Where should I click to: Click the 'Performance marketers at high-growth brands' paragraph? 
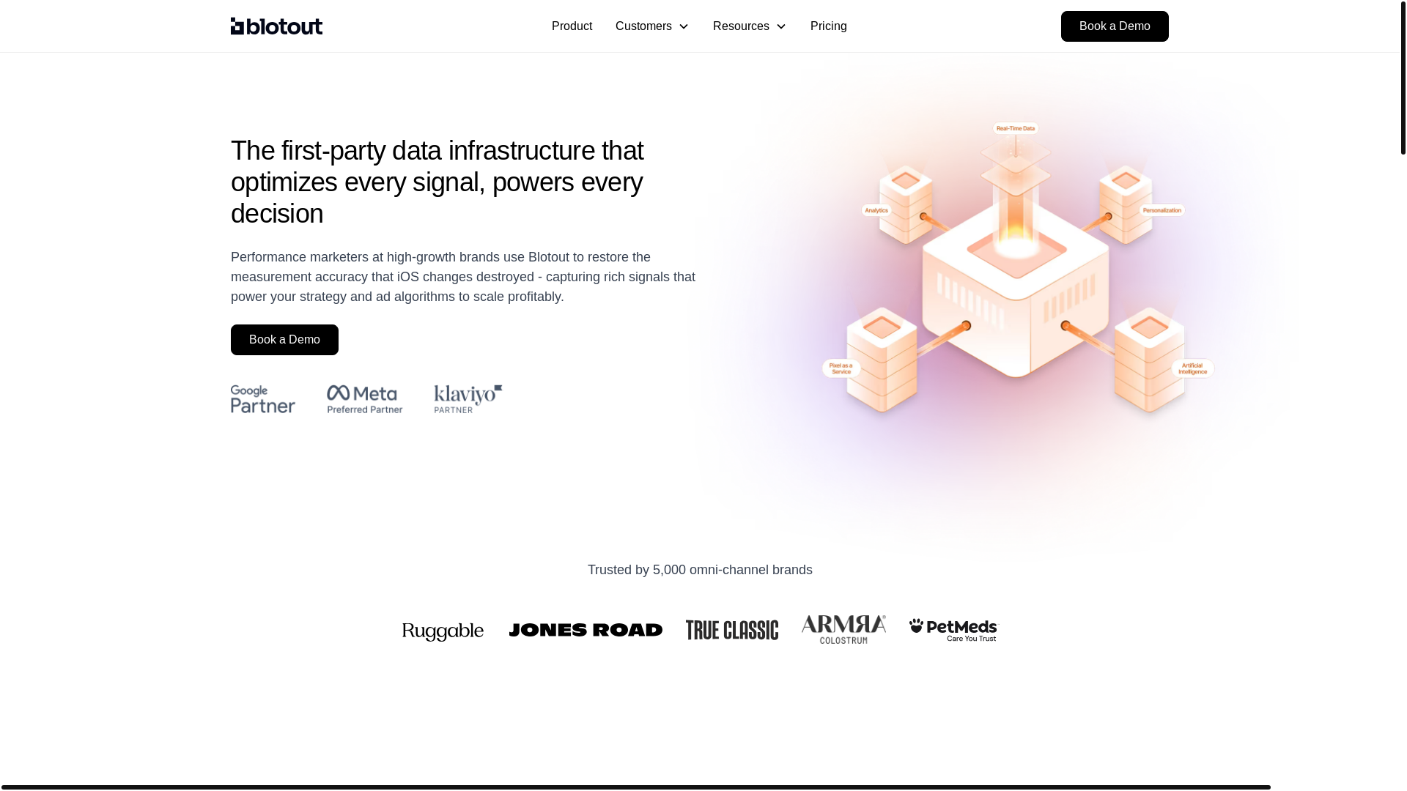[x=463, y=277]
